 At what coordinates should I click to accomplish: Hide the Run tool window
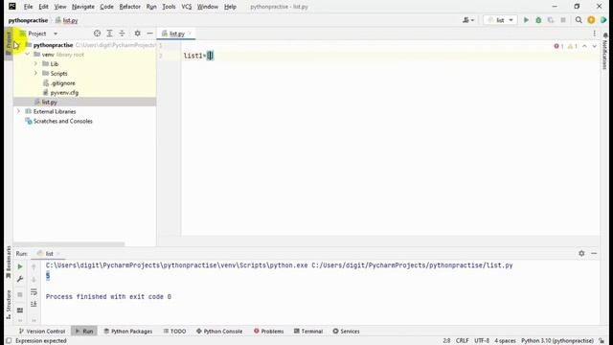point(594,253)
